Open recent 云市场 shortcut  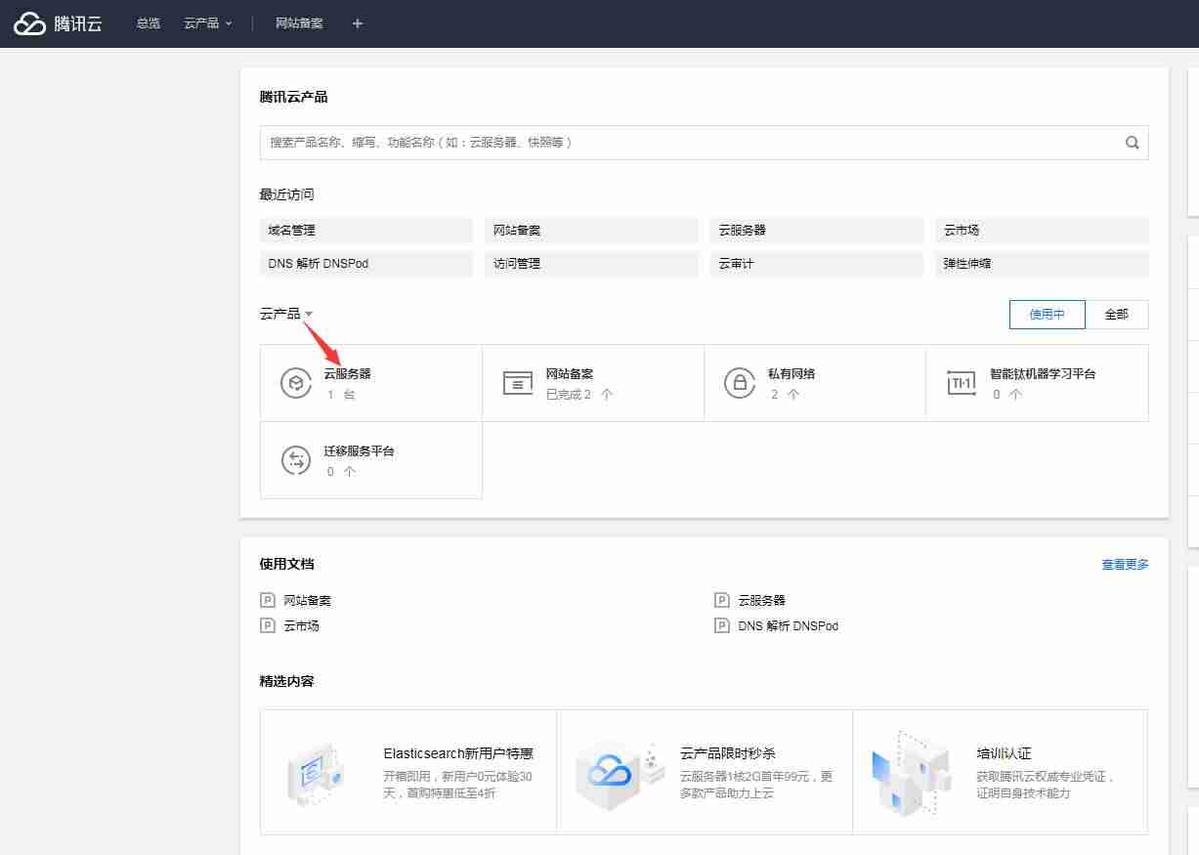(x=1042, y=231)
